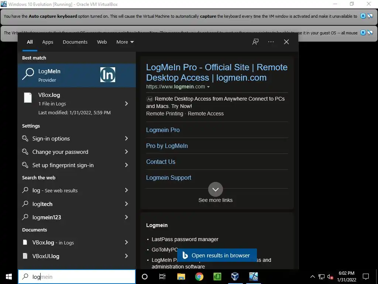Expand the VBox.log in Logs document arrow
The width and height of the screenshot is (378, 284).
point(126,243)
